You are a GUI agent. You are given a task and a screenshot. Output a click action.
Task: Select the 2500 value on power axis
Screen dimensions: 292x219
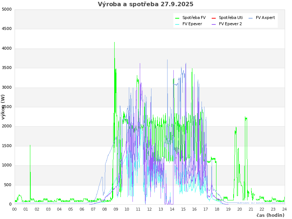7,107
